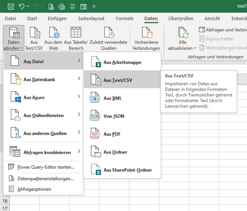Expand the Aus Datenbank submenu
This screenshot has height=211, width=247.
43,79
